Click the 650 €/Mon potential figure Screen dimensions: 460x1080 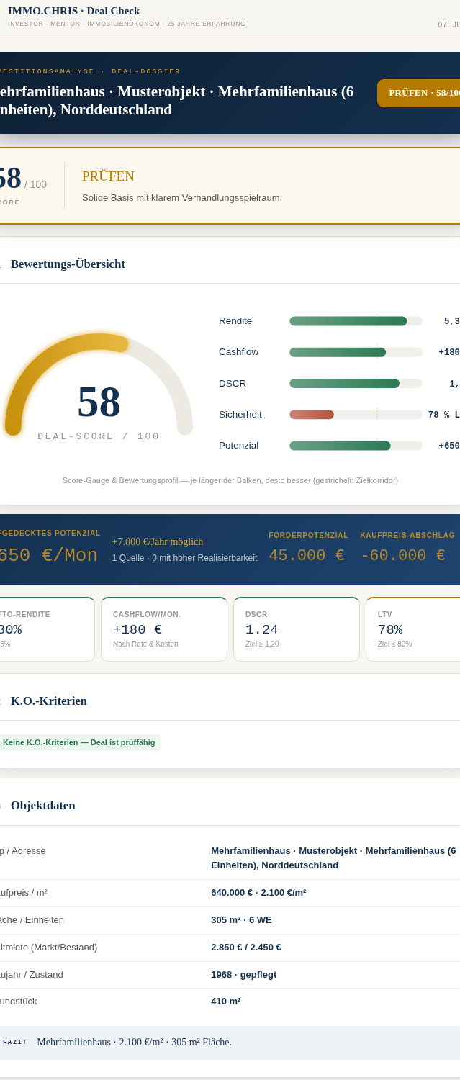tap(48, 556)
